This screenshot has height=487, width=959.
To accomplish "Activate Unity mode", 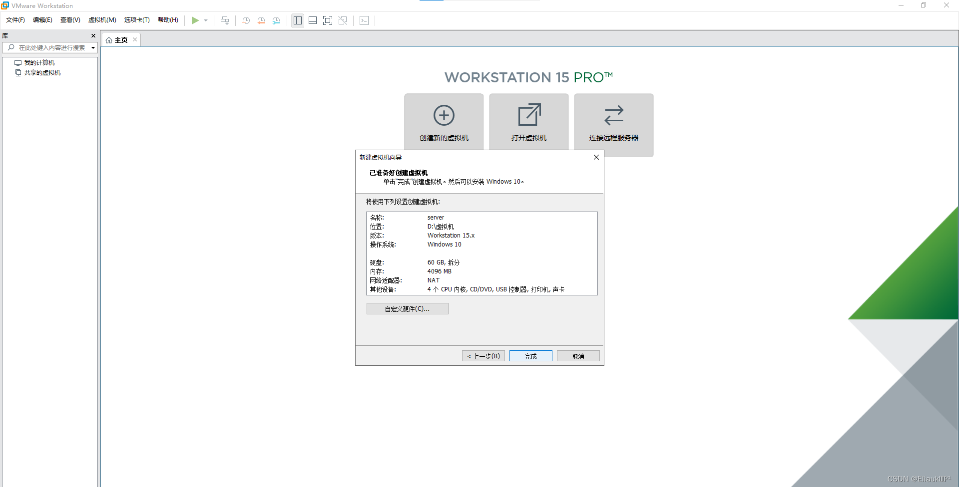I will (x=343, y=20).
